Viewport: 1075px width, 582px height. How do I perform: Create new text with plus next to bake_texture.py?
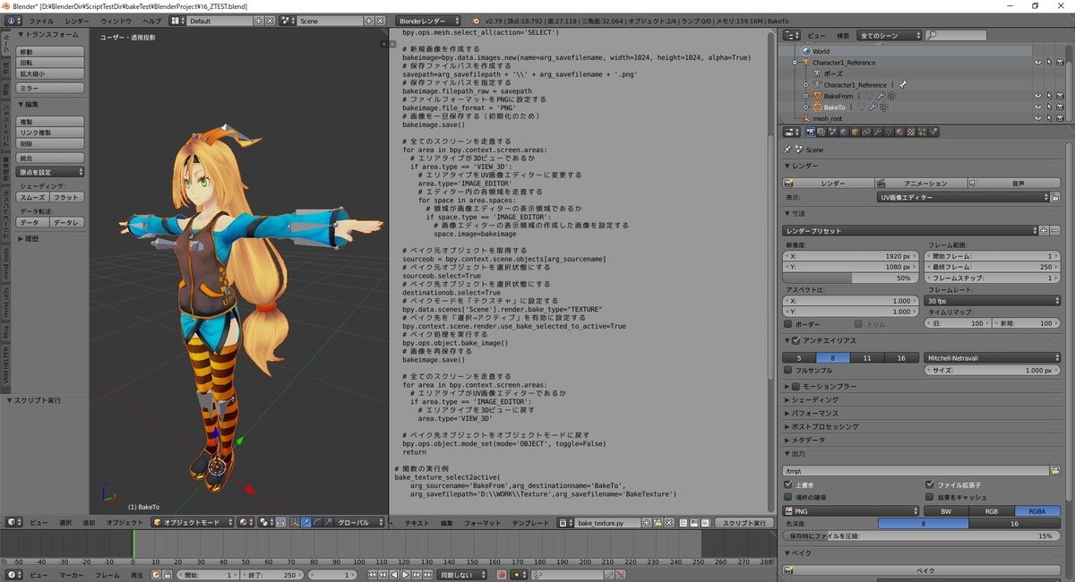click(x=648, y=522)
